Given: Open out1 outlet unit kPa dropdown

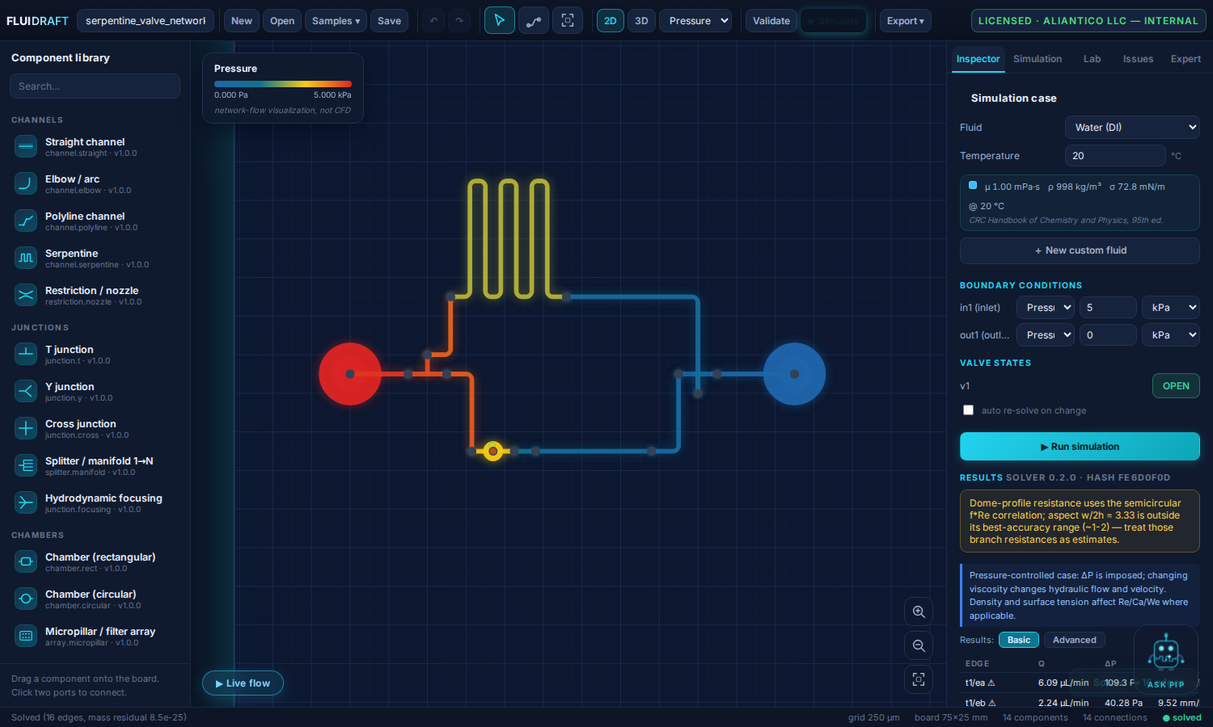Looking at the screenshot, I should (1170, 335).
